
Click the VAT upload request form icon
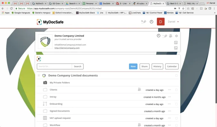pyautogui.click(x=45, y=118)
